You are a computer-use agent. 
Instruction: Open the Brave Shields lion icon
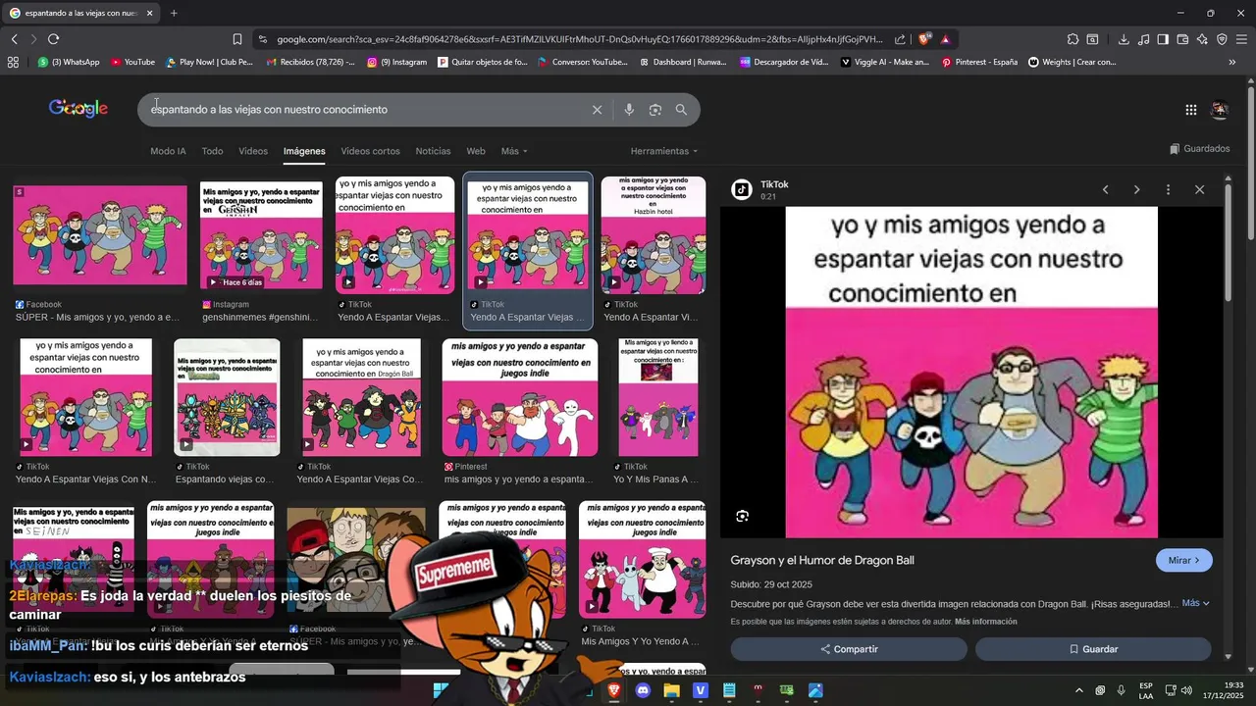point(924,39)
